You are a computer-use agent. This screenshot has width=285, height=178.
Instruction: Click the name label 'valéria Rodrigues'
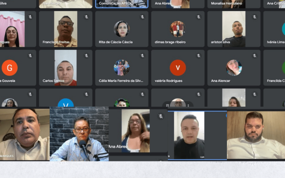pos(168,81)
